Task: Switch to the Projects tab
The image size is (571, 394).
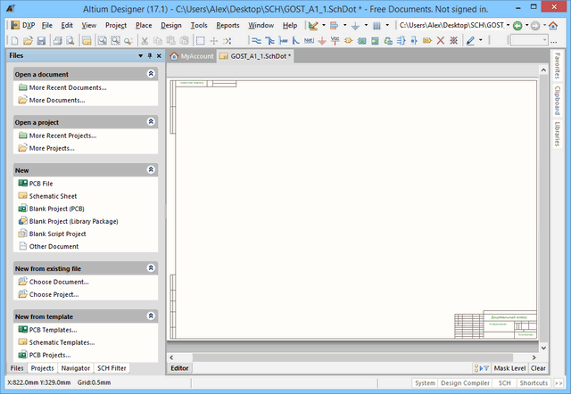Action: (x=42, y=368)
